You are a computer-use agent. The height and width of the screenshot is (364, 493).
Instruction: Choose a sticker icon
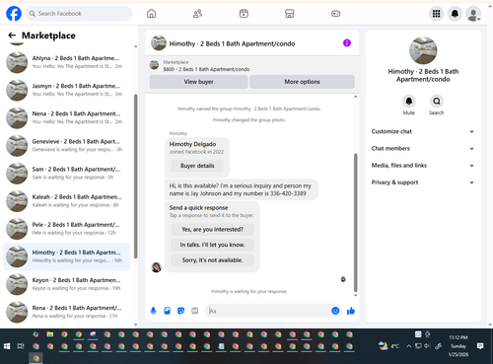[x=180, y=311]
